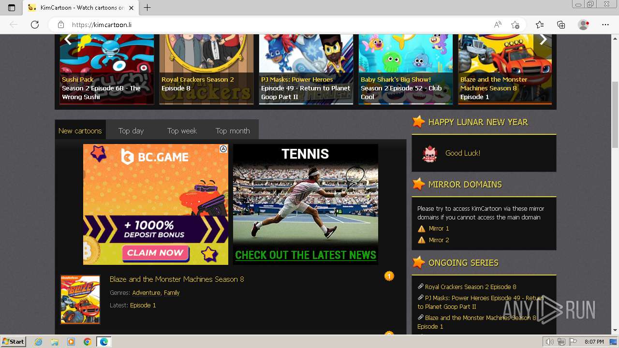Screen dimensions: 619x348
Task: Open a new tab with plus icon
Action: click(147, 8)
